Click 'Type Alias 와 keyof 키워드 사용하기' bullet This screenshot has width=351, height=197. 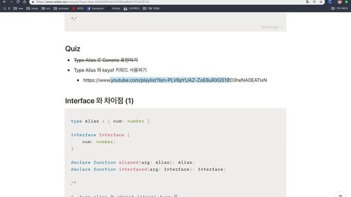click(110, 70)
